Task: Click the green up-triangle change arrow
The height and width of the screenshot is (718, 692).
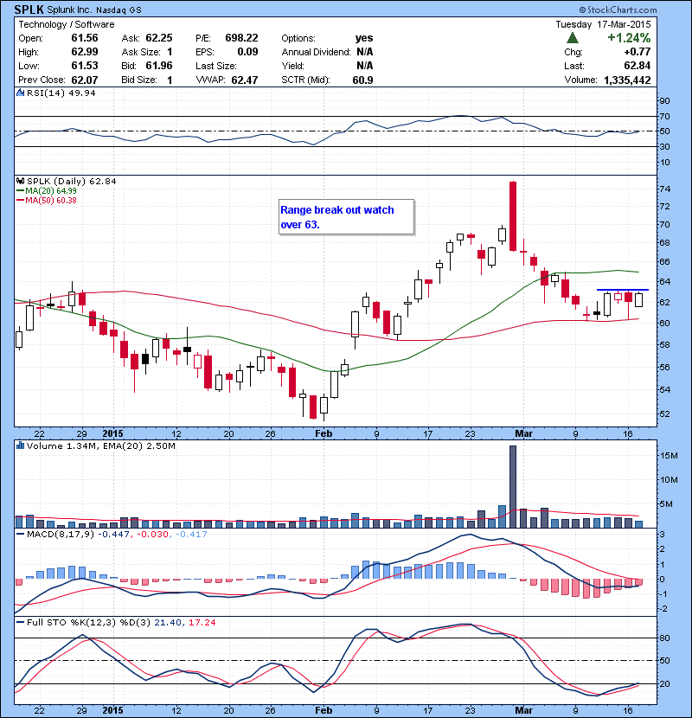Action: pos(572,38)
